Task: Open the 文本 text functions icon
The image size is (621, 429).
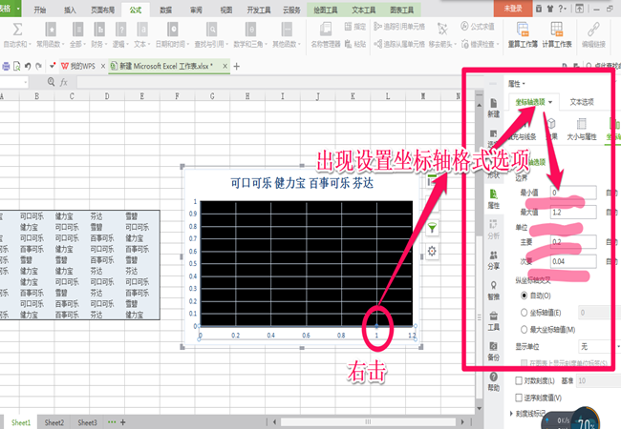Action: [x=141, y=30]
